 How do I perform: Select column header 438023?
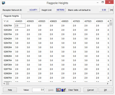pyautogui.click(x=101, y=21)
